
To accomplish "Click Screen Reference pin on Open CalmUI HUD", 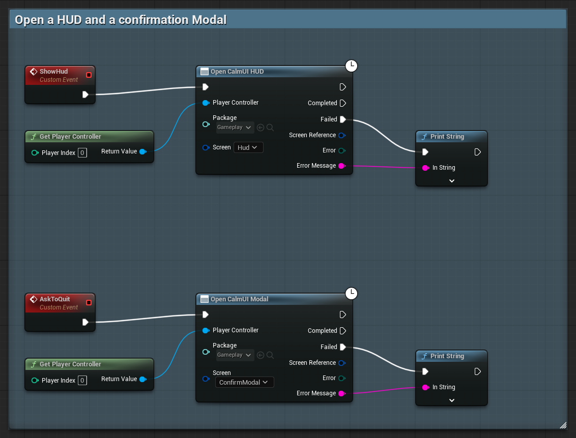I will tap(342, 135).
